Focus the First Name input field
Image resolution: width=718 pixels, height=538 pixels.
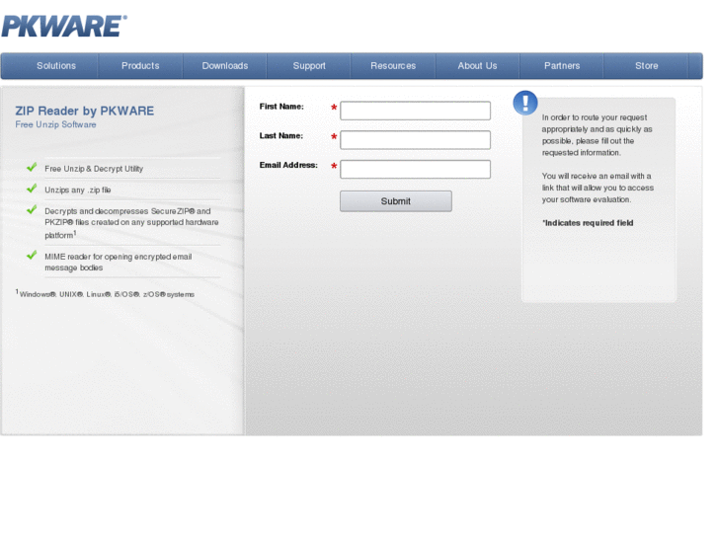pos(416,111)
